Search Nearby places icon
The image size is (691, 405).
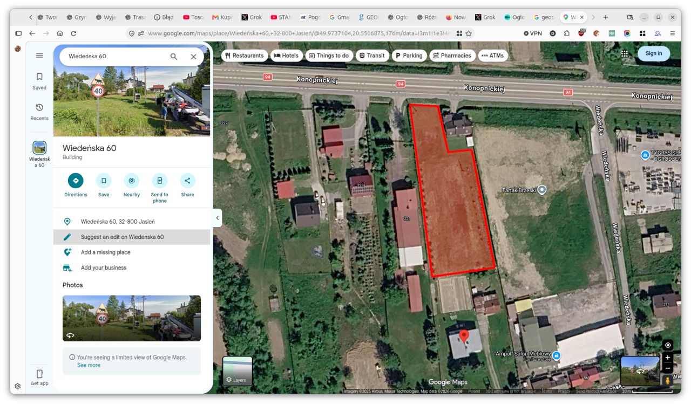coord(132,185)
